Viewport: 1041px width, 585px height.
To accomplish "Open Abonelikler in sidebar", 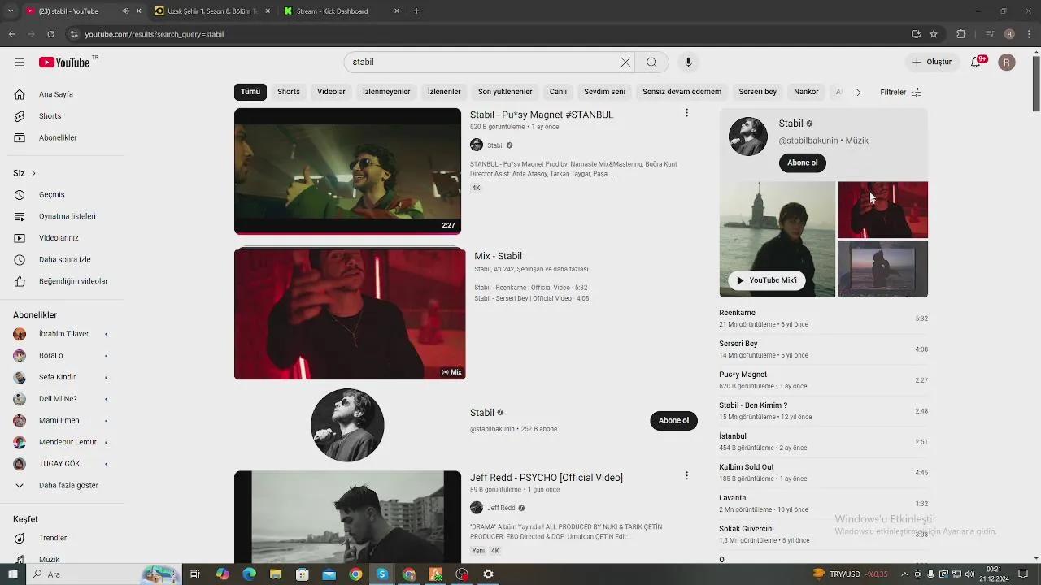I will click(59, 137).
